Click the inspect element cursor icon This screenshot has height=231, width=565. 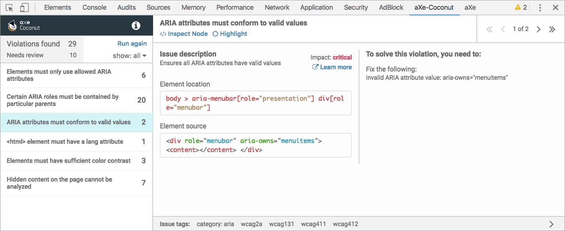(x=10, y=7)
